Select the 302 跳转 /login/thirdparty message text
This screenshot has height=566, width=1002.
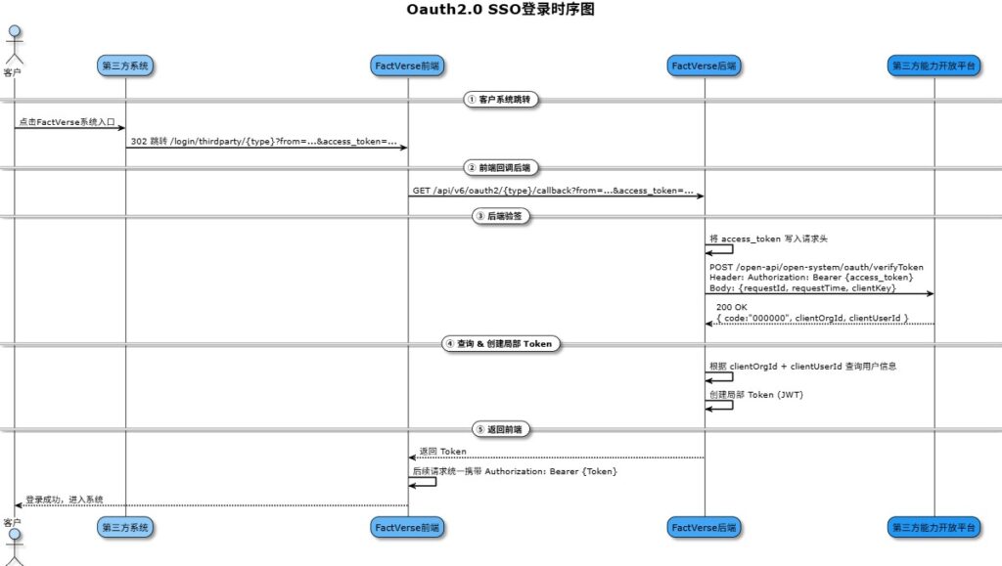coord(264,142)
